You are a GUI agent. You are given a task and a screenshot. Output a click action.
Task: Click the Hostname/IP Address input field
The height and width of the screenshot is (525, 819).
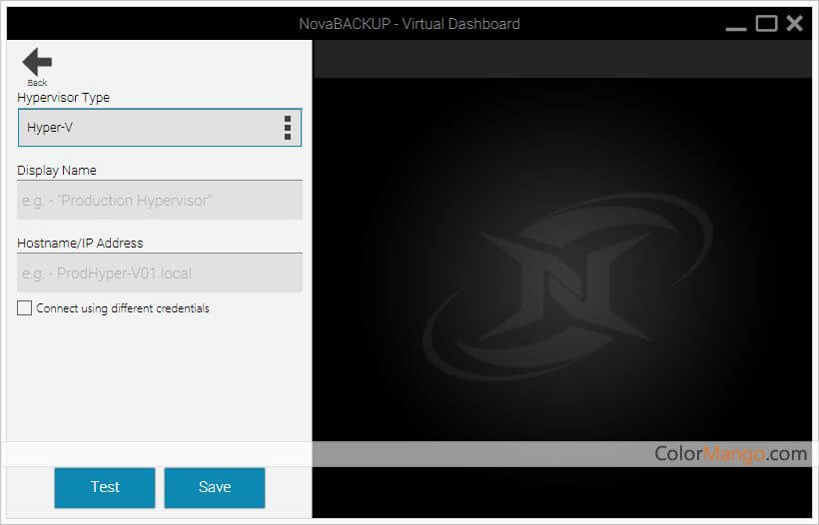[160, 272]
